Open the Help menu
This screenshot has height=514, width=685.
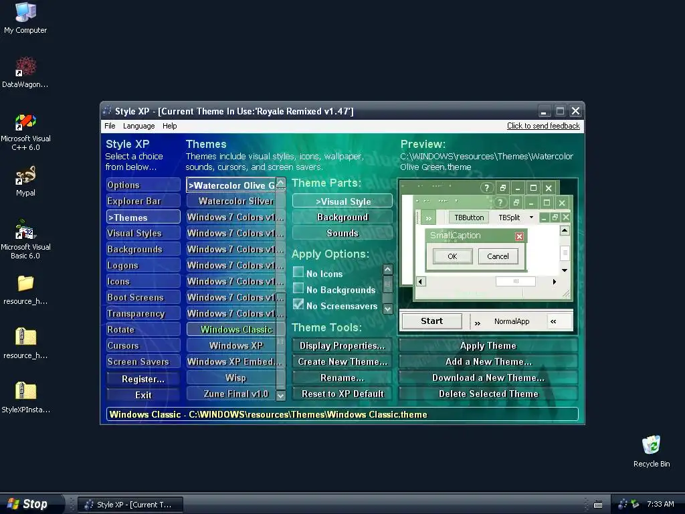(x=169, y=126)
